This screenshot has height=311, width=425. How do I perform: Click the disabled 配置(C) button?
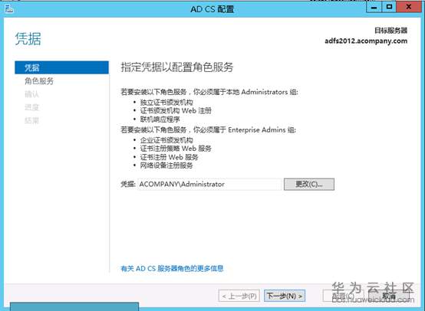tap(344, 296)
